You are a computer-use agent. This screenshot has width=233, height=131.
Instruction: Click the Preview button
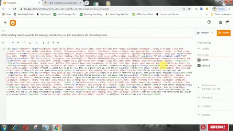tap(203, 33)
